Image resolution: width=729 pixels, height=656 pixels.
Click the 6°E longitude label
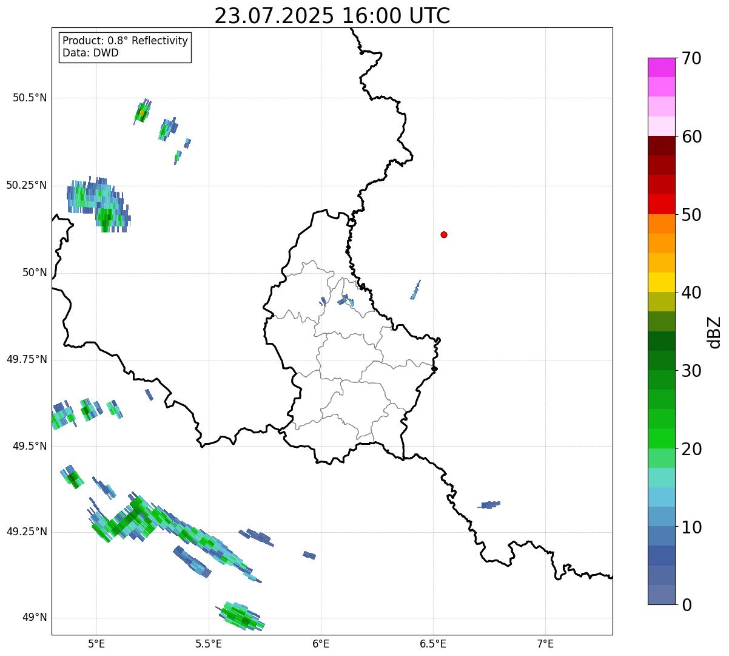[321, 643]
